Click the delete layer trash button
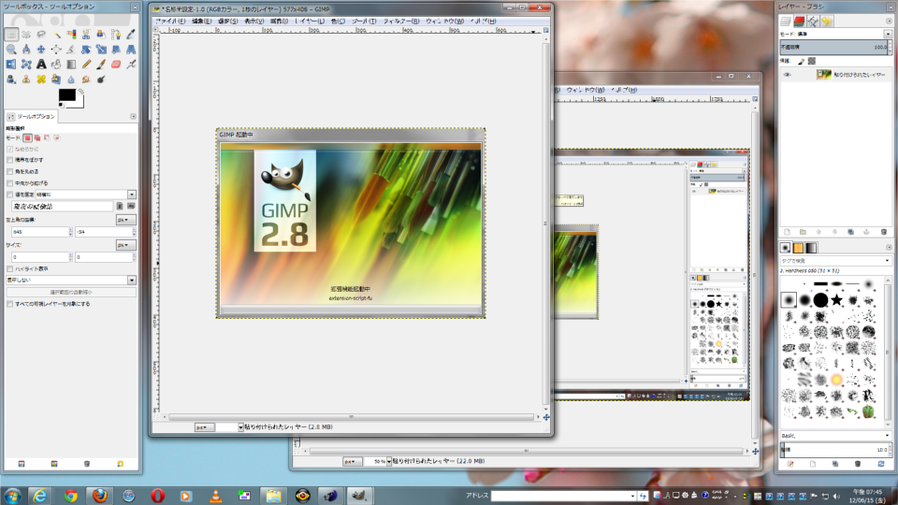This screenshot has width=898, height=505. (x=883, y=232)
